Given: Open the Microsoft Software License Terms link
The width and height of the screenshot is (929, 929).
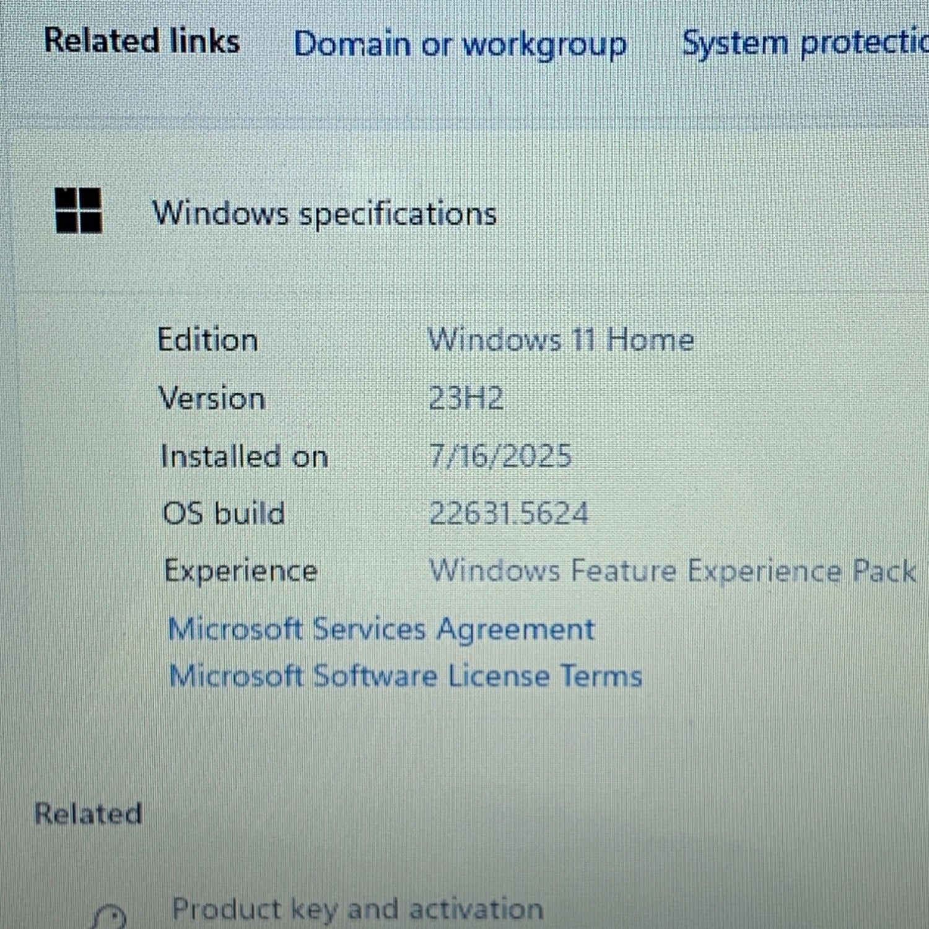Looking at the screenshot, I should (x=406, y=676).
